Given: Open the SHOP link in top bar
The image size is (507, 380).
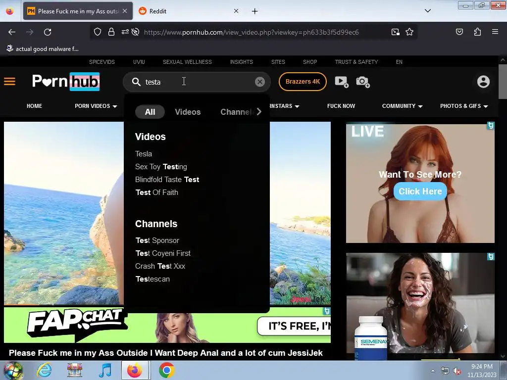Looking at the screenshot, I should click(310, 62).
